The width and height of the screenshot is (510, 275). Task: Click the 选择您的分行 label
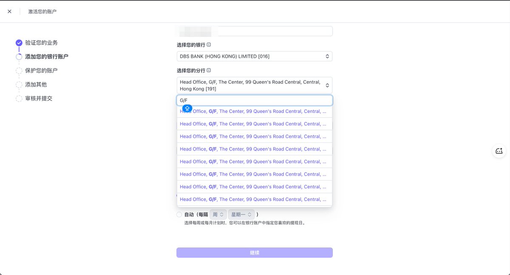point(191,71)
